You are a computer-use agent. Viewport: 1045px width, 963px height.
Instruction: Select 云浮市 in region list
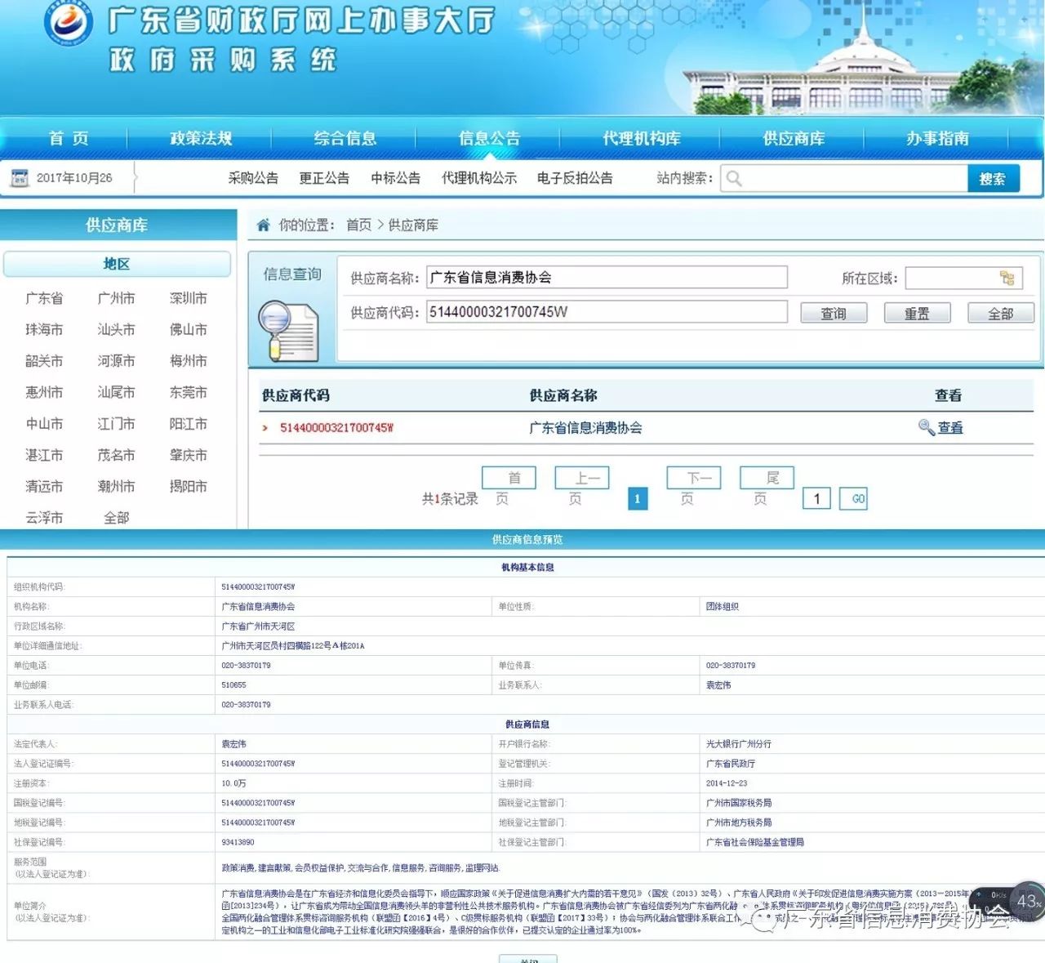click(x=44, y=518)
